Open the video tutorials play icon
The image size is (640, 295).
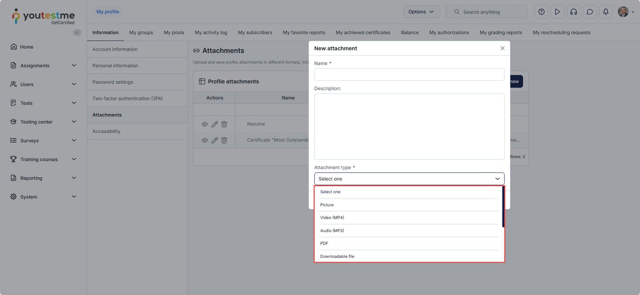point(557,12)
